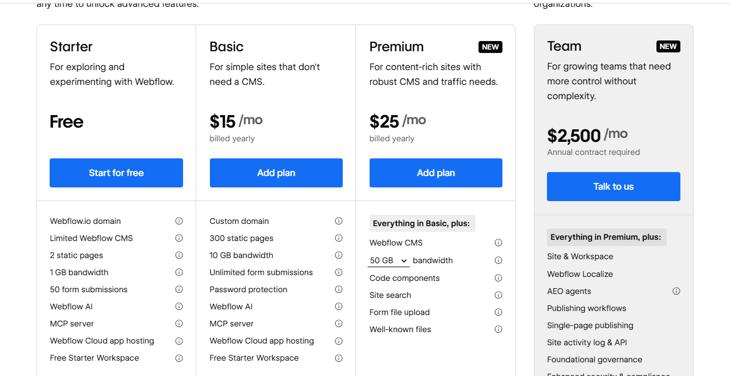This screenshot has width=730, height=376.
Task: Click the $25 /mo price
Action: click(x=398, y=121)
